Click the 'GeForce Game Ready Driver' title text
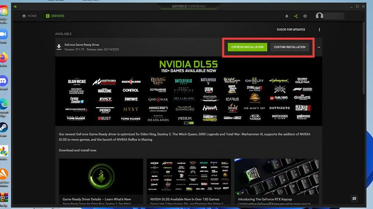373x209 pixels. pyautogui.click(x=82, y=45)
